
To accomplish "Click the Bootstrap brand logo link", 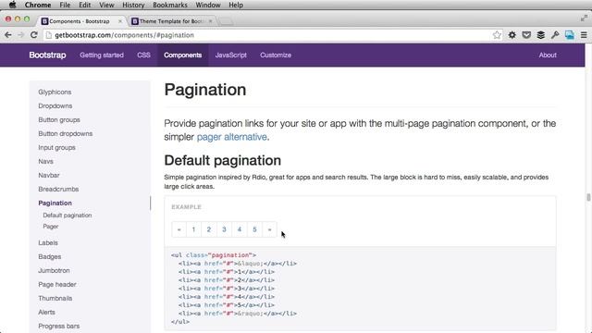I will click(x=47, y=55).
